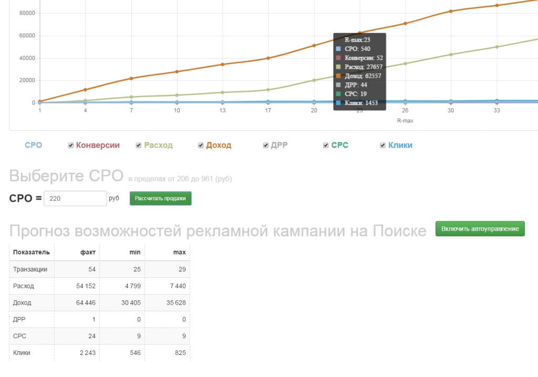Select the Доход data point at R-max 17
This screenshot has width=538, height=377.
click(268, 58)
